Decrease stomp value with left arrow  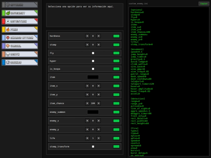point(87,45)
